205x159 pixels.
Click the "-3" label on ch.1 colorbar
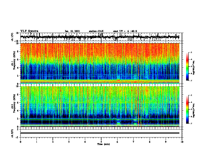tap(191, 52)
